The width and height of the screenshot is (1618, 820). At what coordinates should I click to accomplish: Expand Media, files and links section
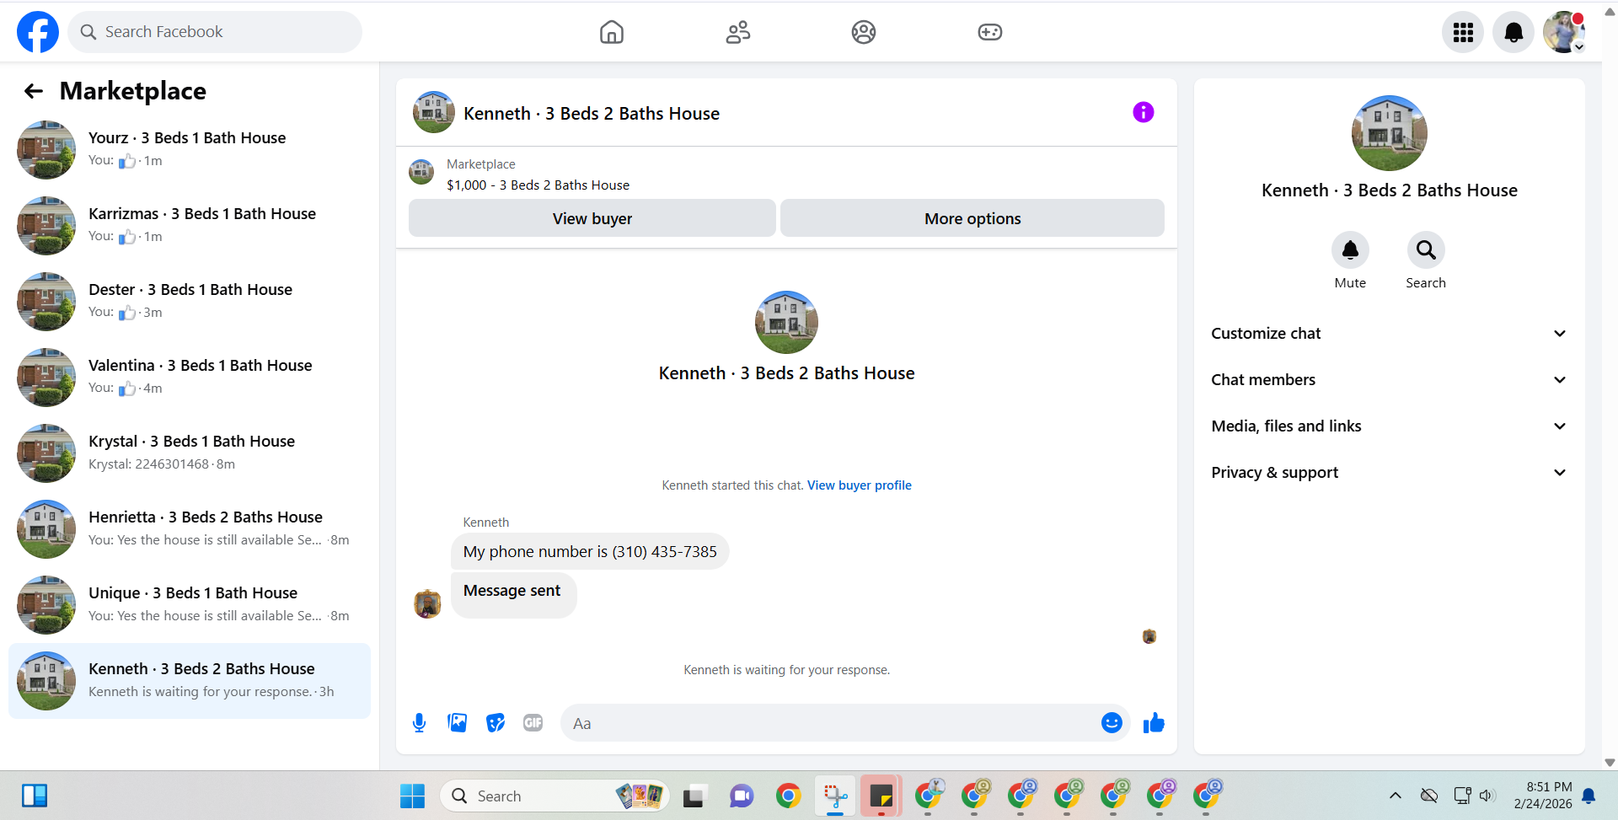click(1389, 426)
